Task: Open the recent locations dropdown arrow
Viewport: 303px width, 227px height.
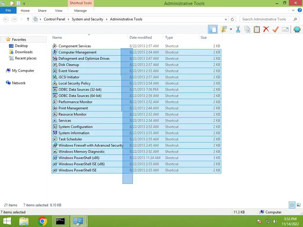Action: pos(21,19)
